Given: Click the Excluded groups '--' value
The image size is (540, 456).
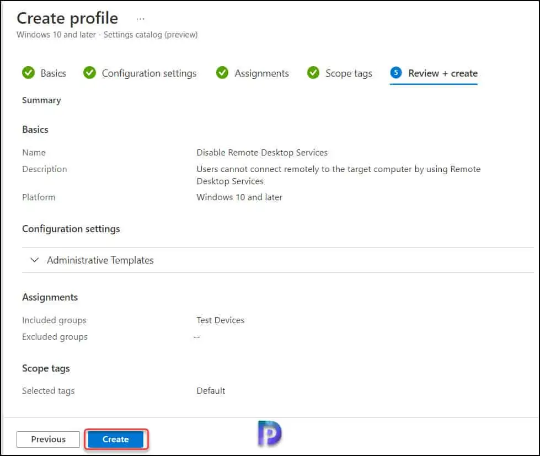Looking at the screenshot, I should (197, 337).
